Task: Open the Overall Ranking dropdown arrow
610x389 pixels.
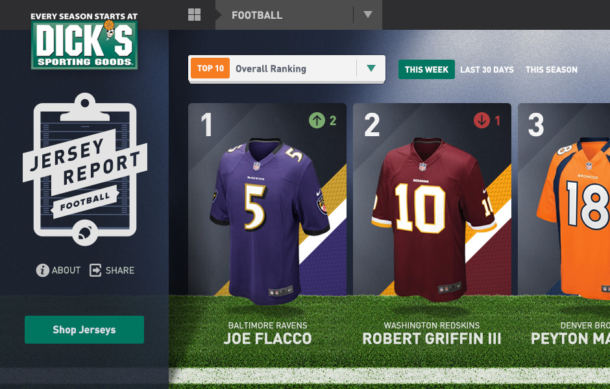Action: tap(371, 68)
